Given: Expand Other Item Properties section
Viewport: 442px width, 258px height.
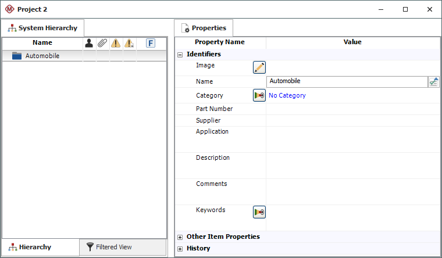Looking at the screenshot, I should click(180, 237).
